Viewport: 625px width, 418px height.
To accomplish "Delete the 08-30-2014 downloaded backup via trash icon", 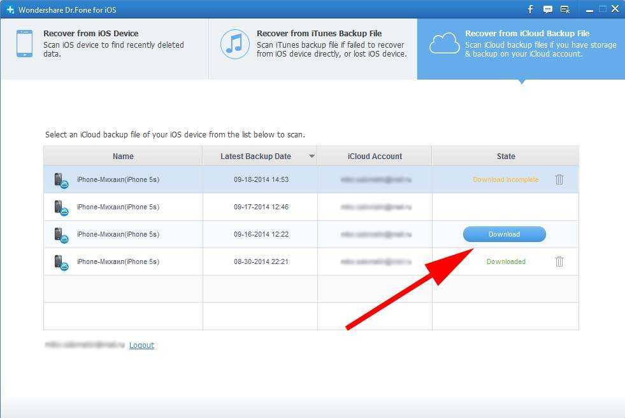I will [559, 261].
